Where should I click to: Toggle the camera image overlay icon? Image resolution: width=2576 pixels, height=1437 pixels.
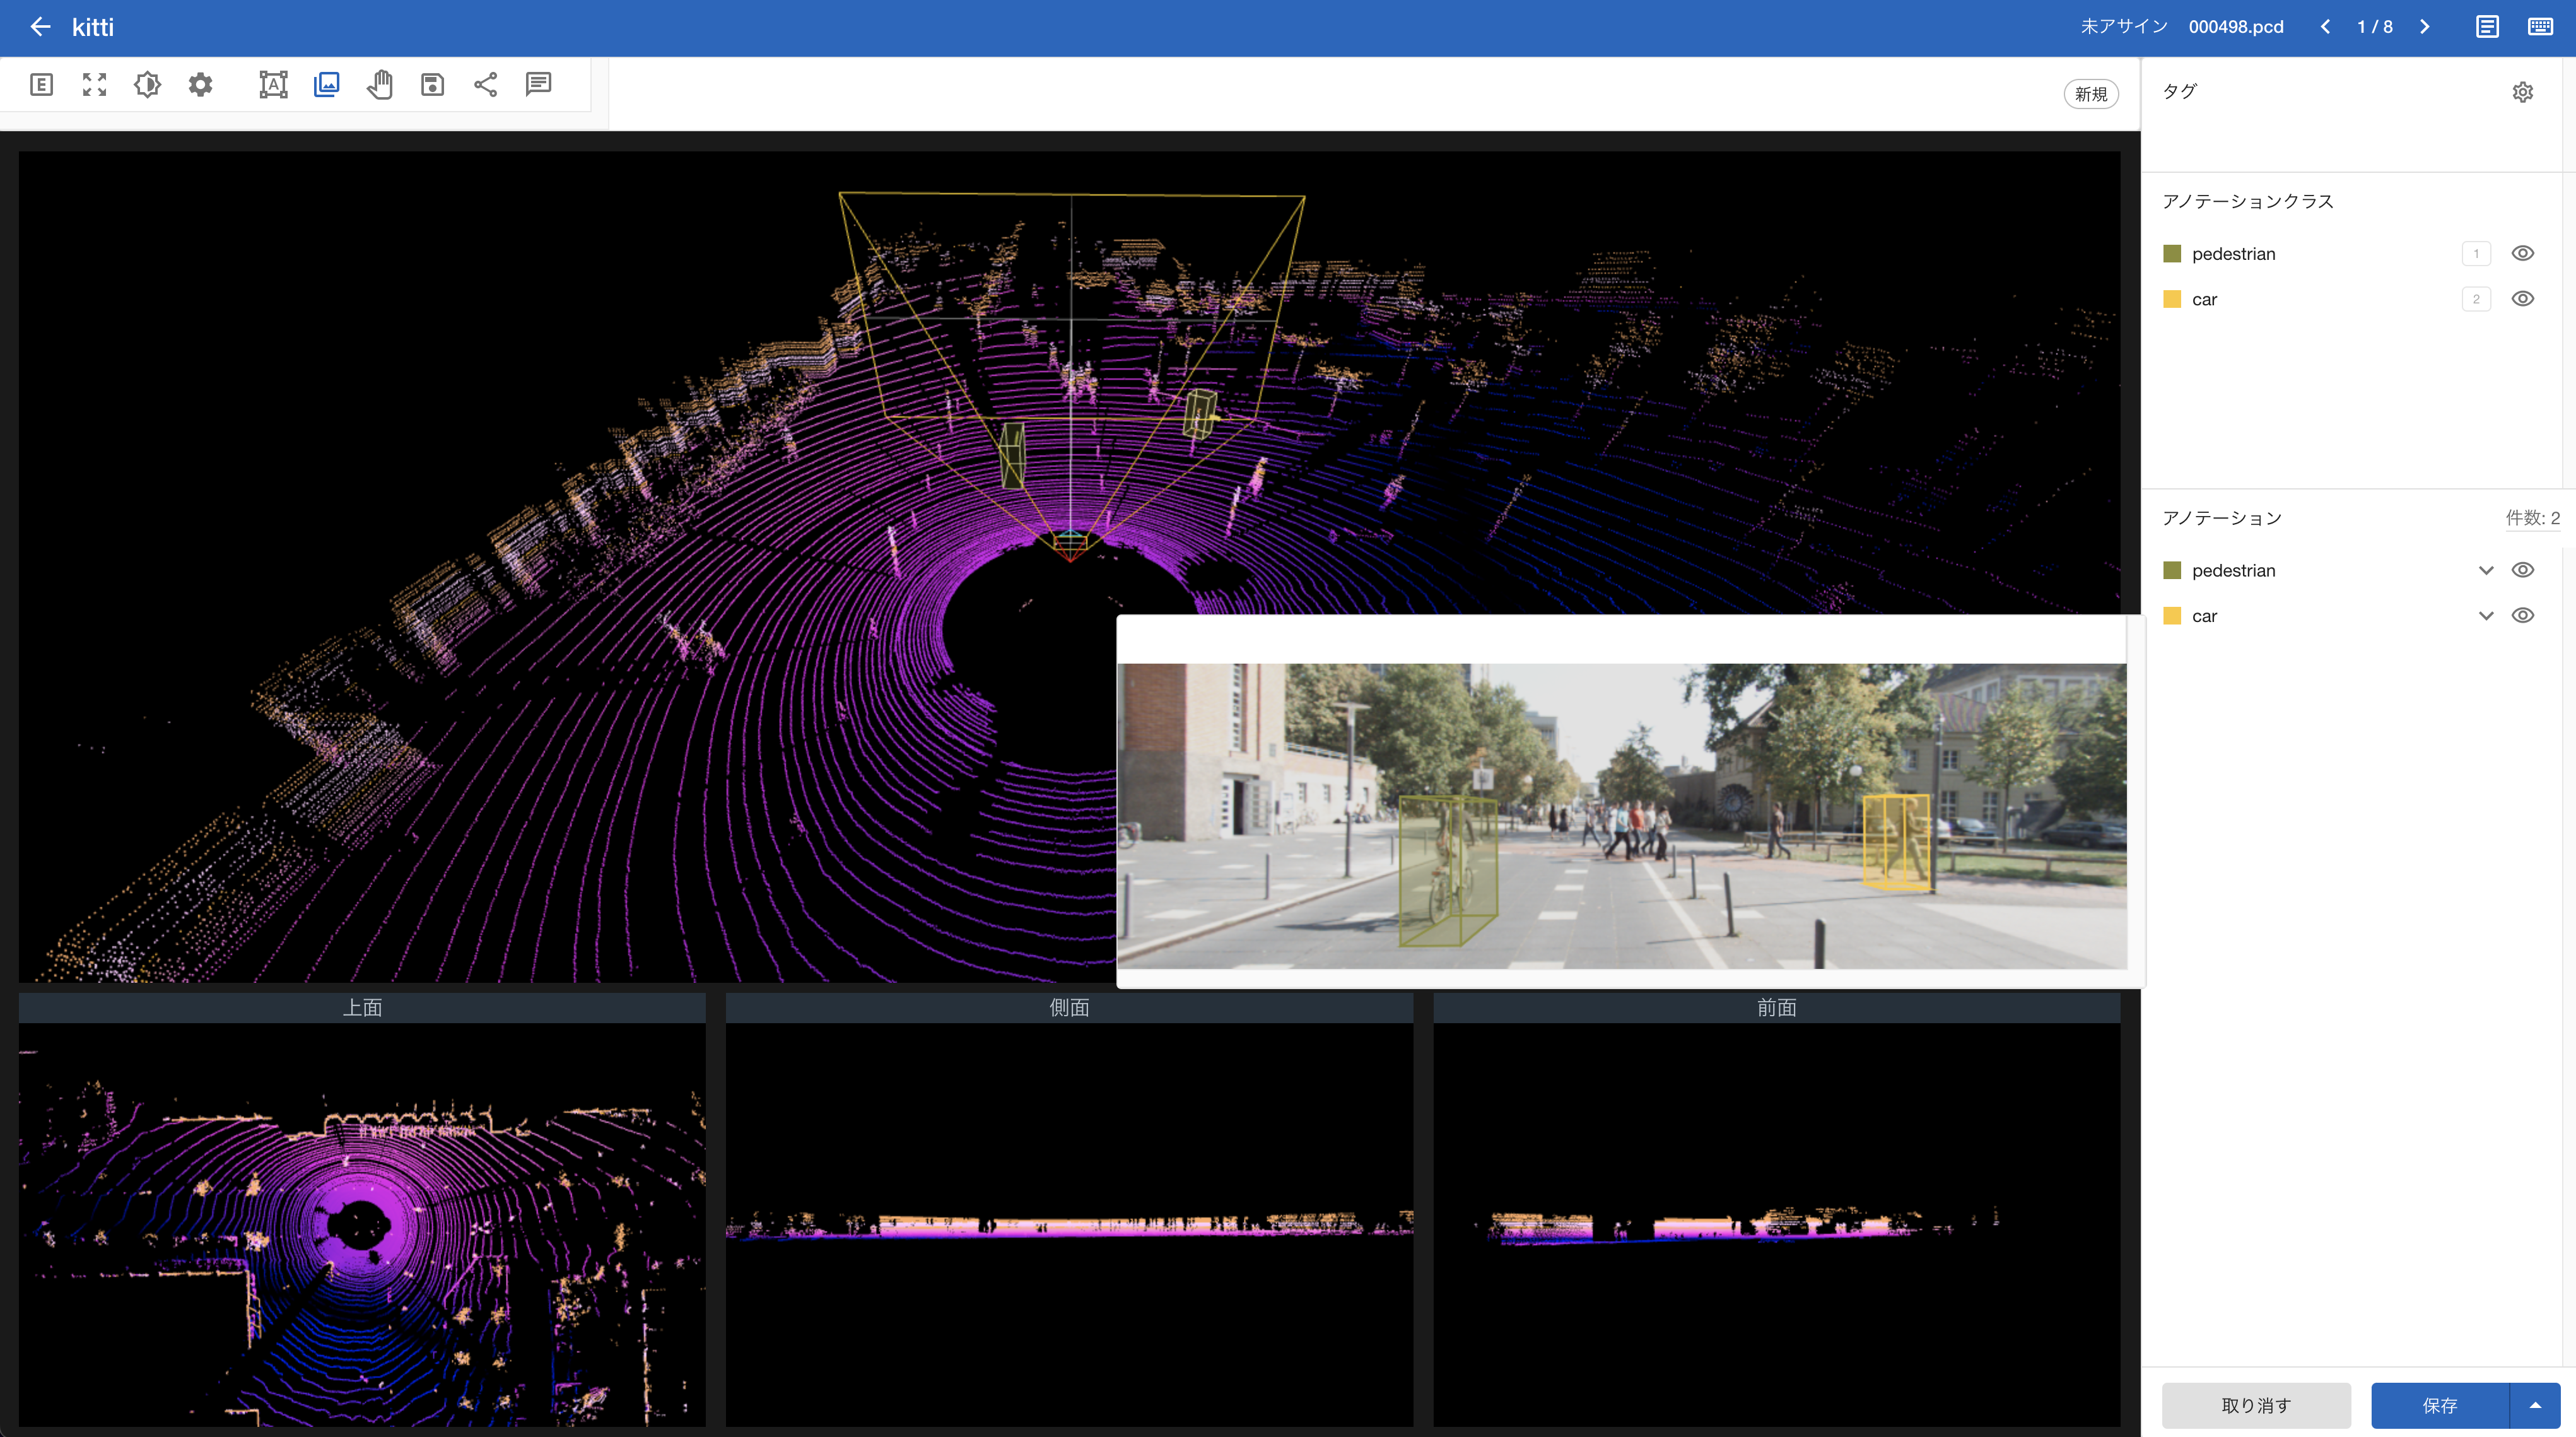tap(327, 85)
